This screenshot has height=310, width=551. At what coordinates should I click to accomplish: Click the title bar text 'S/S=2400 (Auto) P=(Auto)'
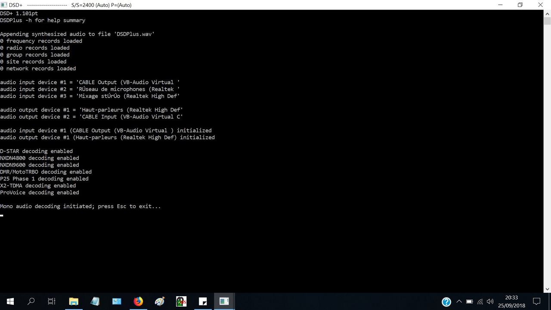pyautogui.click(x=101, y=5)
